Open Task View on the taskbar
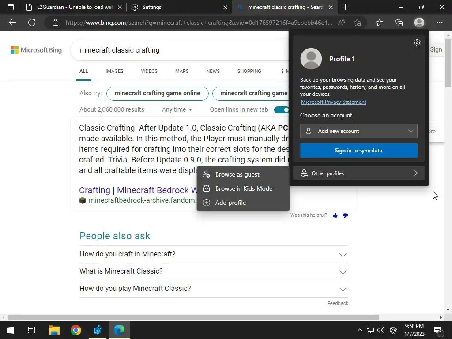 click(32, 330)
